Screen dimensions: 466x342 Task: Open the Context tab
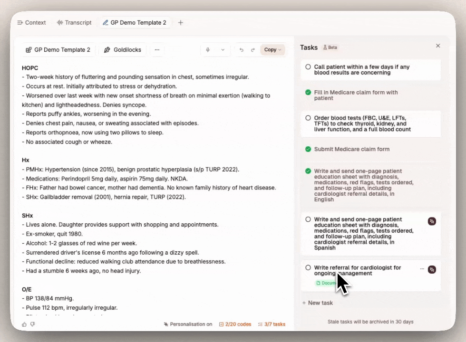point(31,22)
